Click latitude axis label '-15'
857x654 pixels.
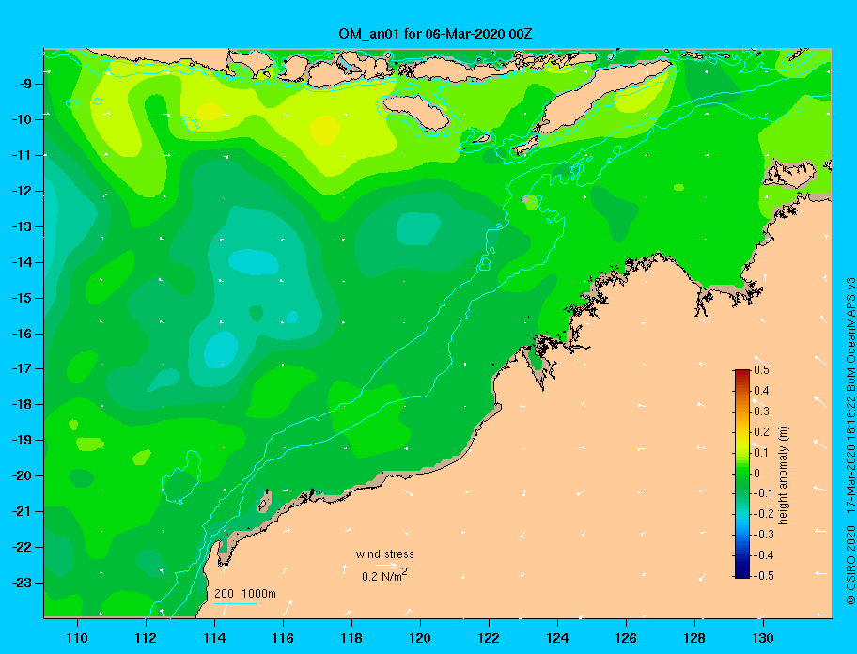(22, 298)
